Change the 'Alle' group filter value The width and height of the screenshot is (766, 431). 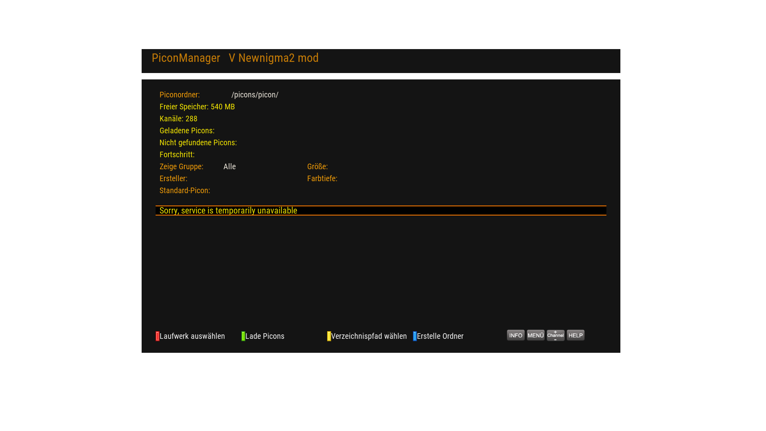229,166
